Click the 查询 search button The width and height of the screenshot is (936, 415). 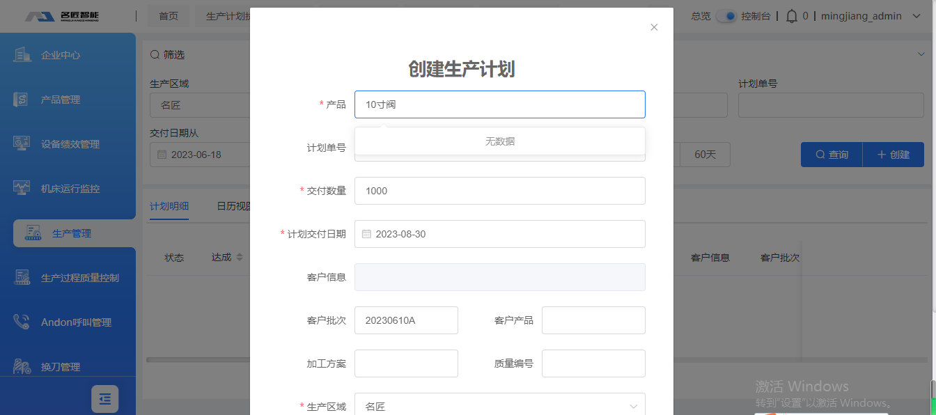click(x=832, y=155)
